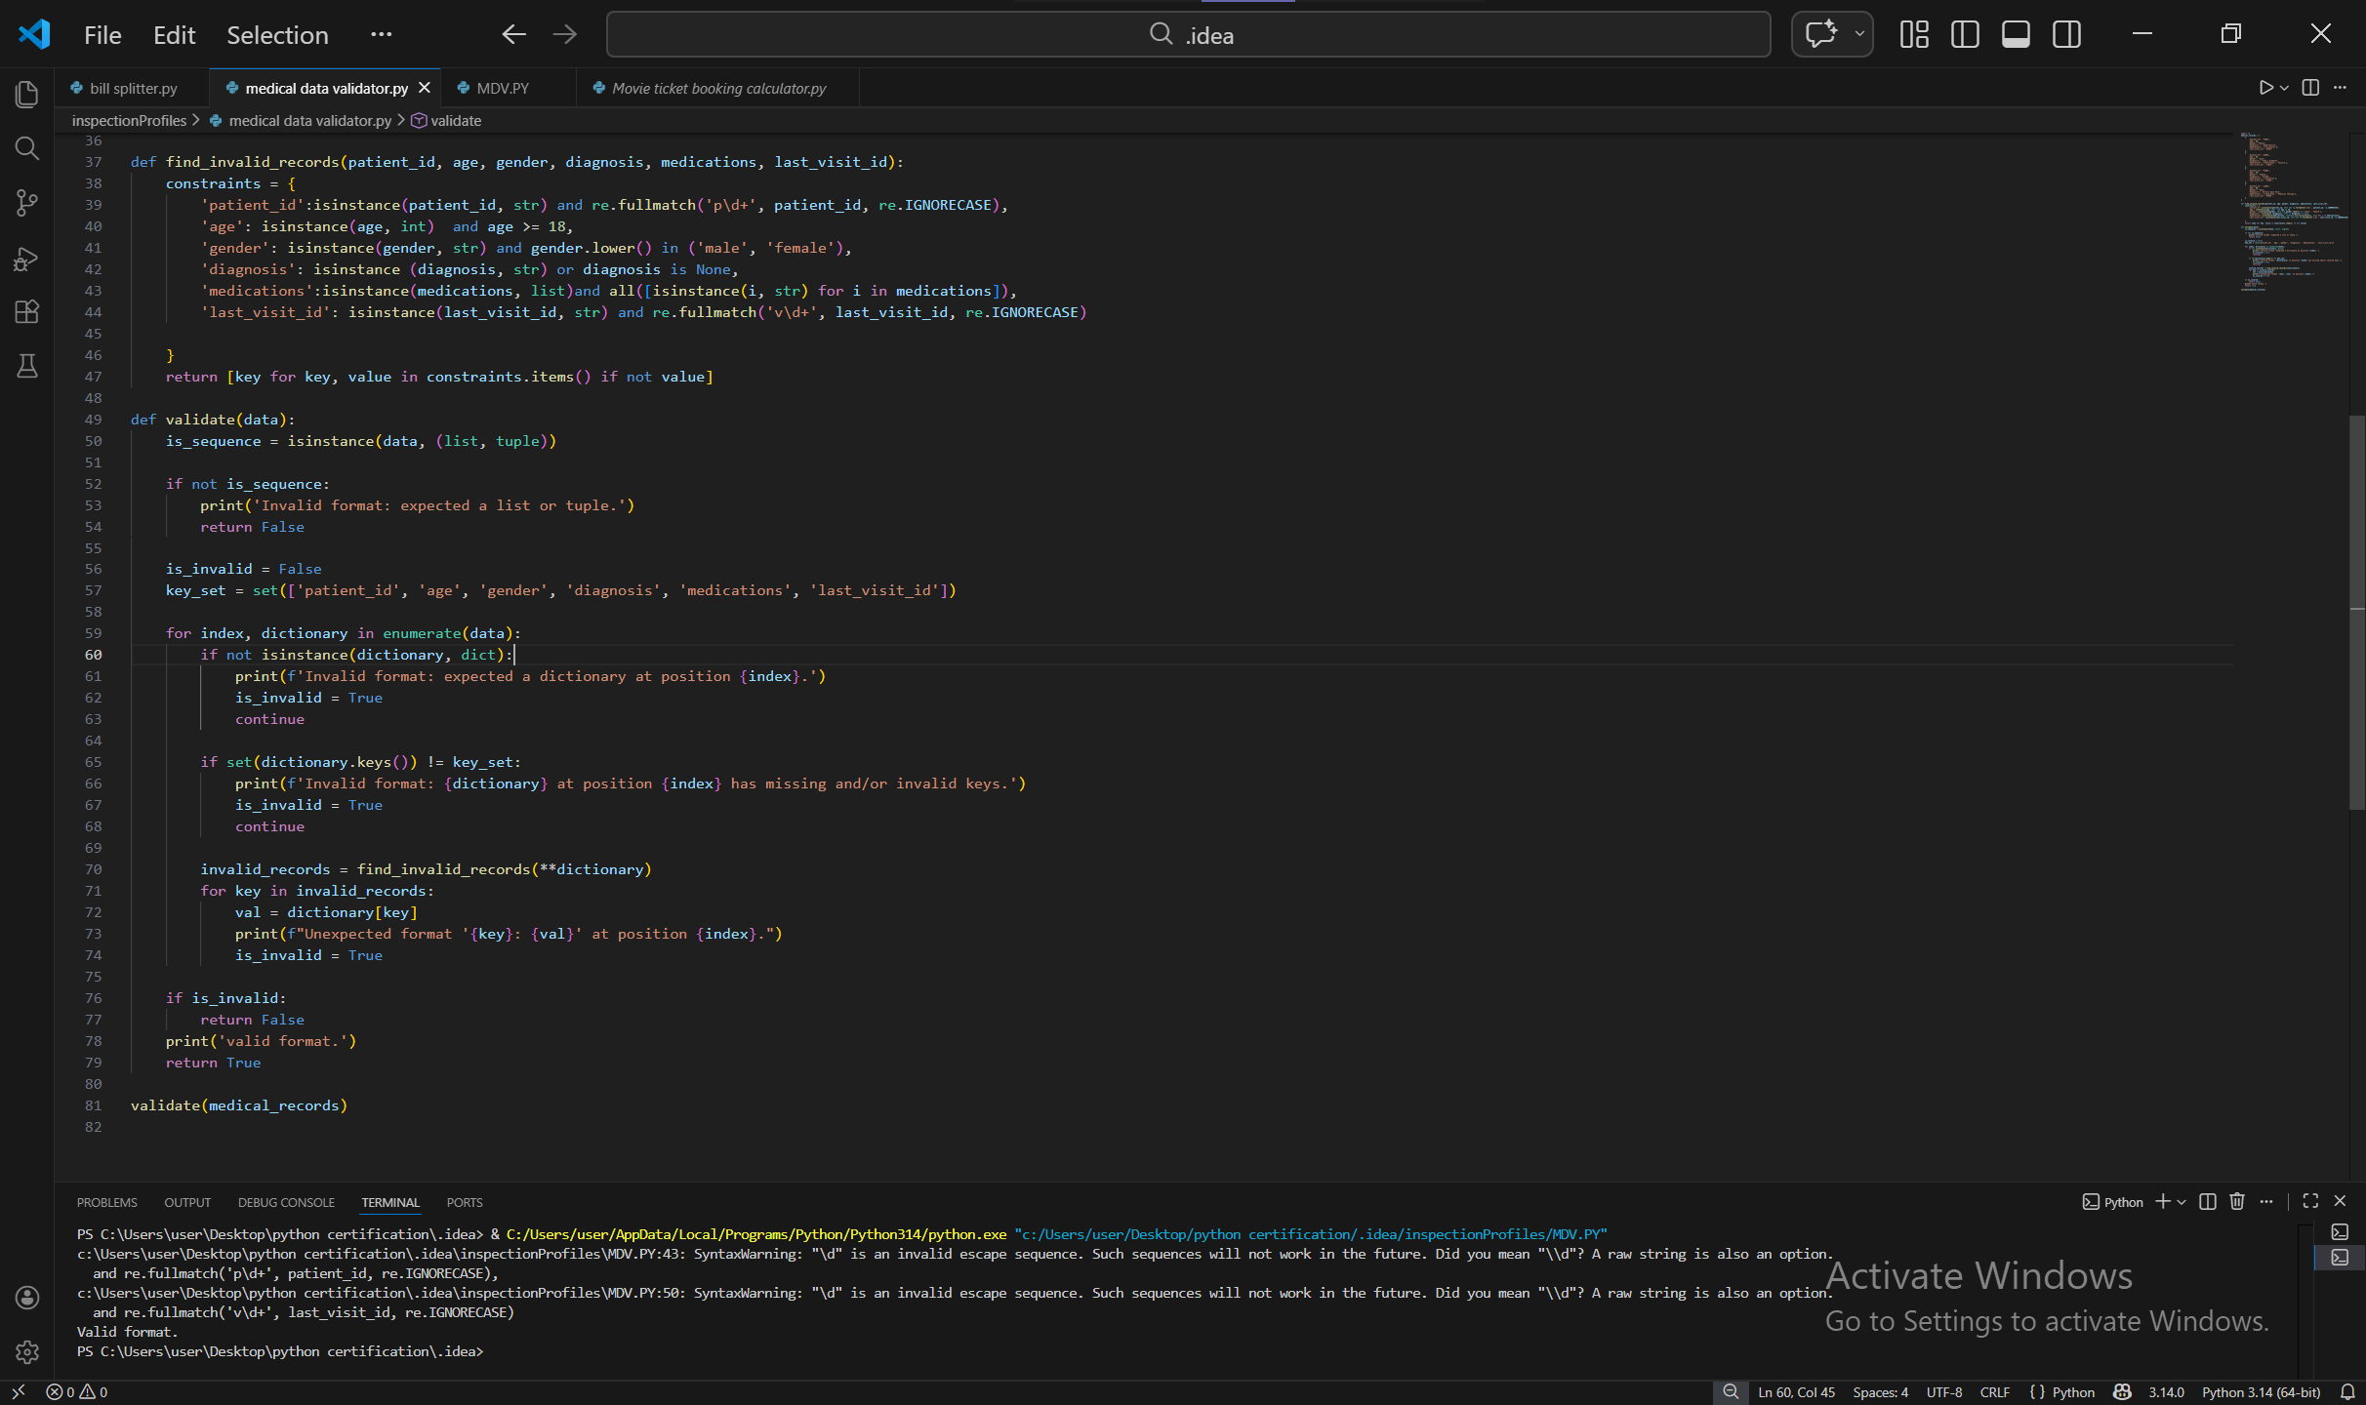This screenshot has height=1405, width=2366.
Task: Toggle the secondary side bar layout button
Action: (x=2065, y=35)
